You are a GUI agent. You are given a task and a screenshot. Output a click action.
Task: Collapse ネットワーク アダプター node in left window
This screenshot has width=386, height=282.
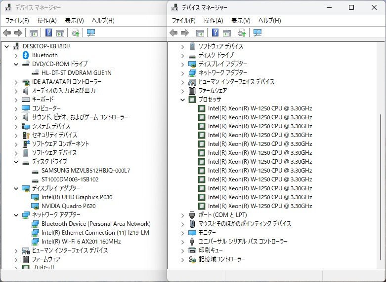[x=16, y=215]
